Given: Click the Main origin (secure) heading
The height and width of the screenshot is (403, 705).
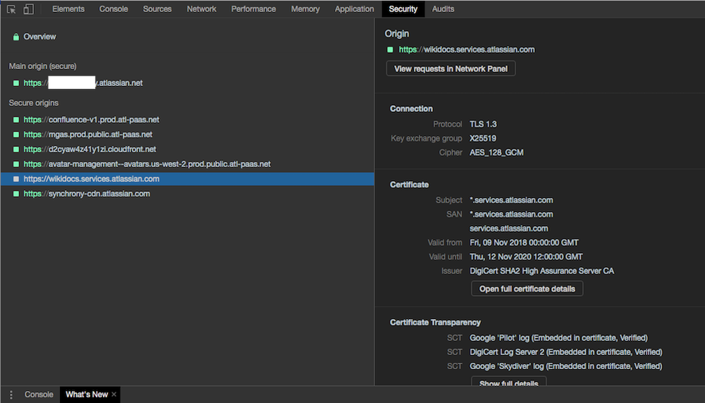Looking at the screenshot, I should click(42, 66).
